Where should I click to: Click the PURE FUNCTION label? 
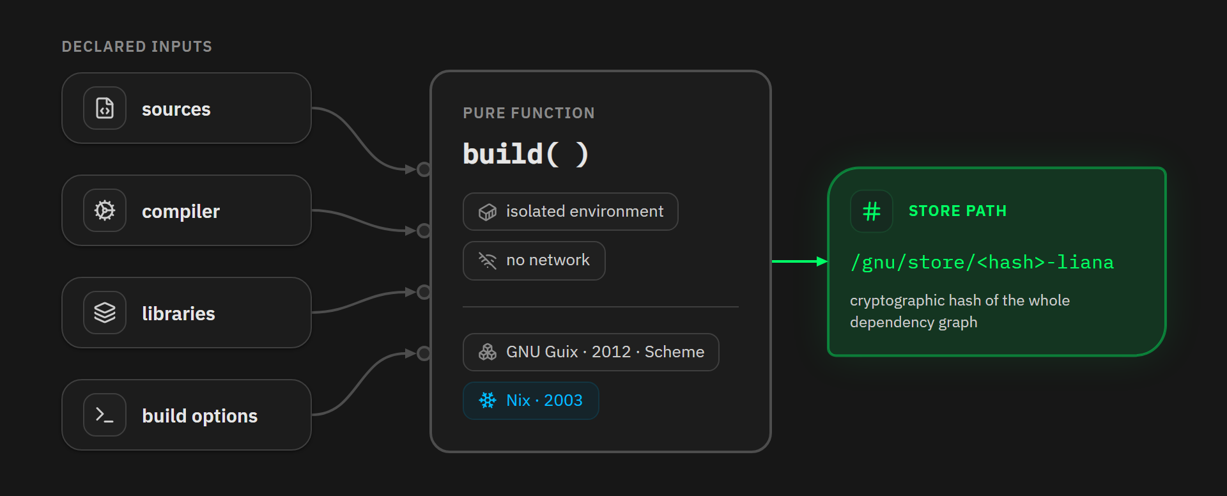[x=529, y=113]
